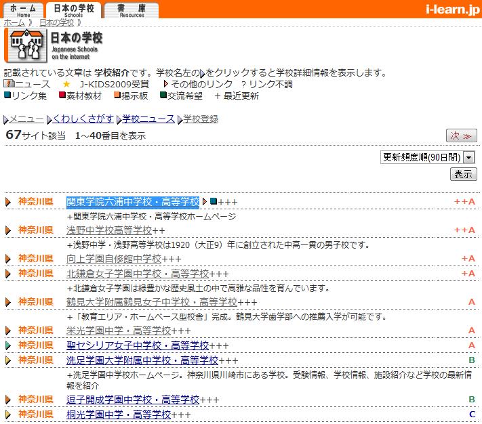Click 神奈川県 label in 関東学院六浦 row

36,201
